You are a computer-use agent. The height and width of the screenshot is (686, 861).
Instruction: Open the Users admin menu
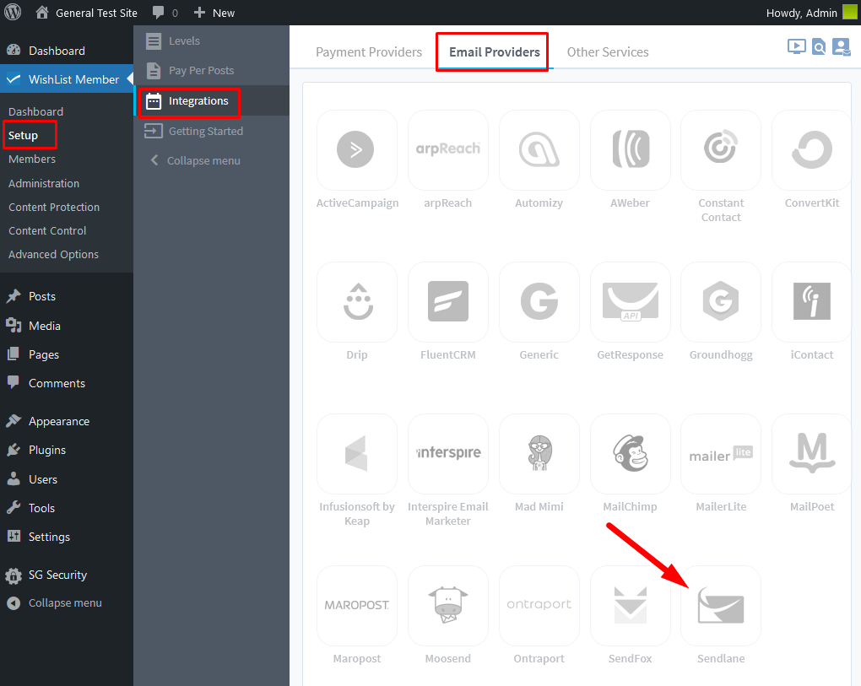(x=67, y=479)
